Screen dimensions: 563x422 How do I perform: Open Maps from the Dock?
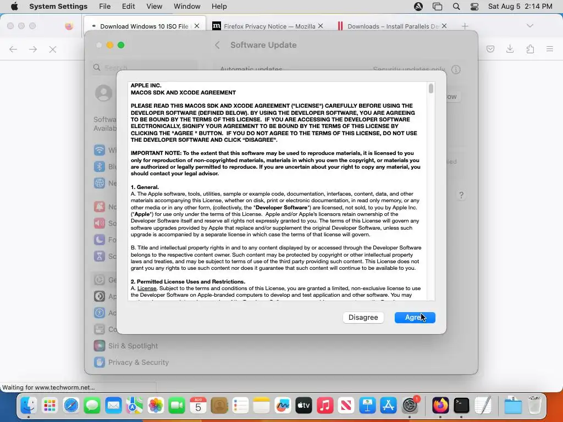coord(134,406)
